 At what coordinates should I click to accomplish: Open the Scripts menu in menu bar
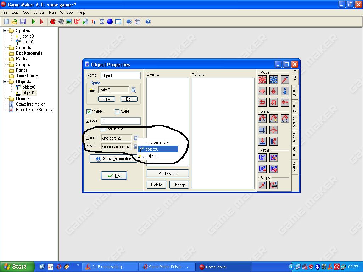(39, 12)
